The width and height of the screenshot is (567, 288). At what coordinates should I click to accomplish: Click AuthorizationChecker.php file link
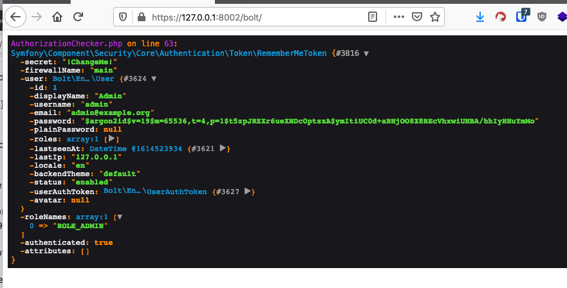[x=66, y=44]
